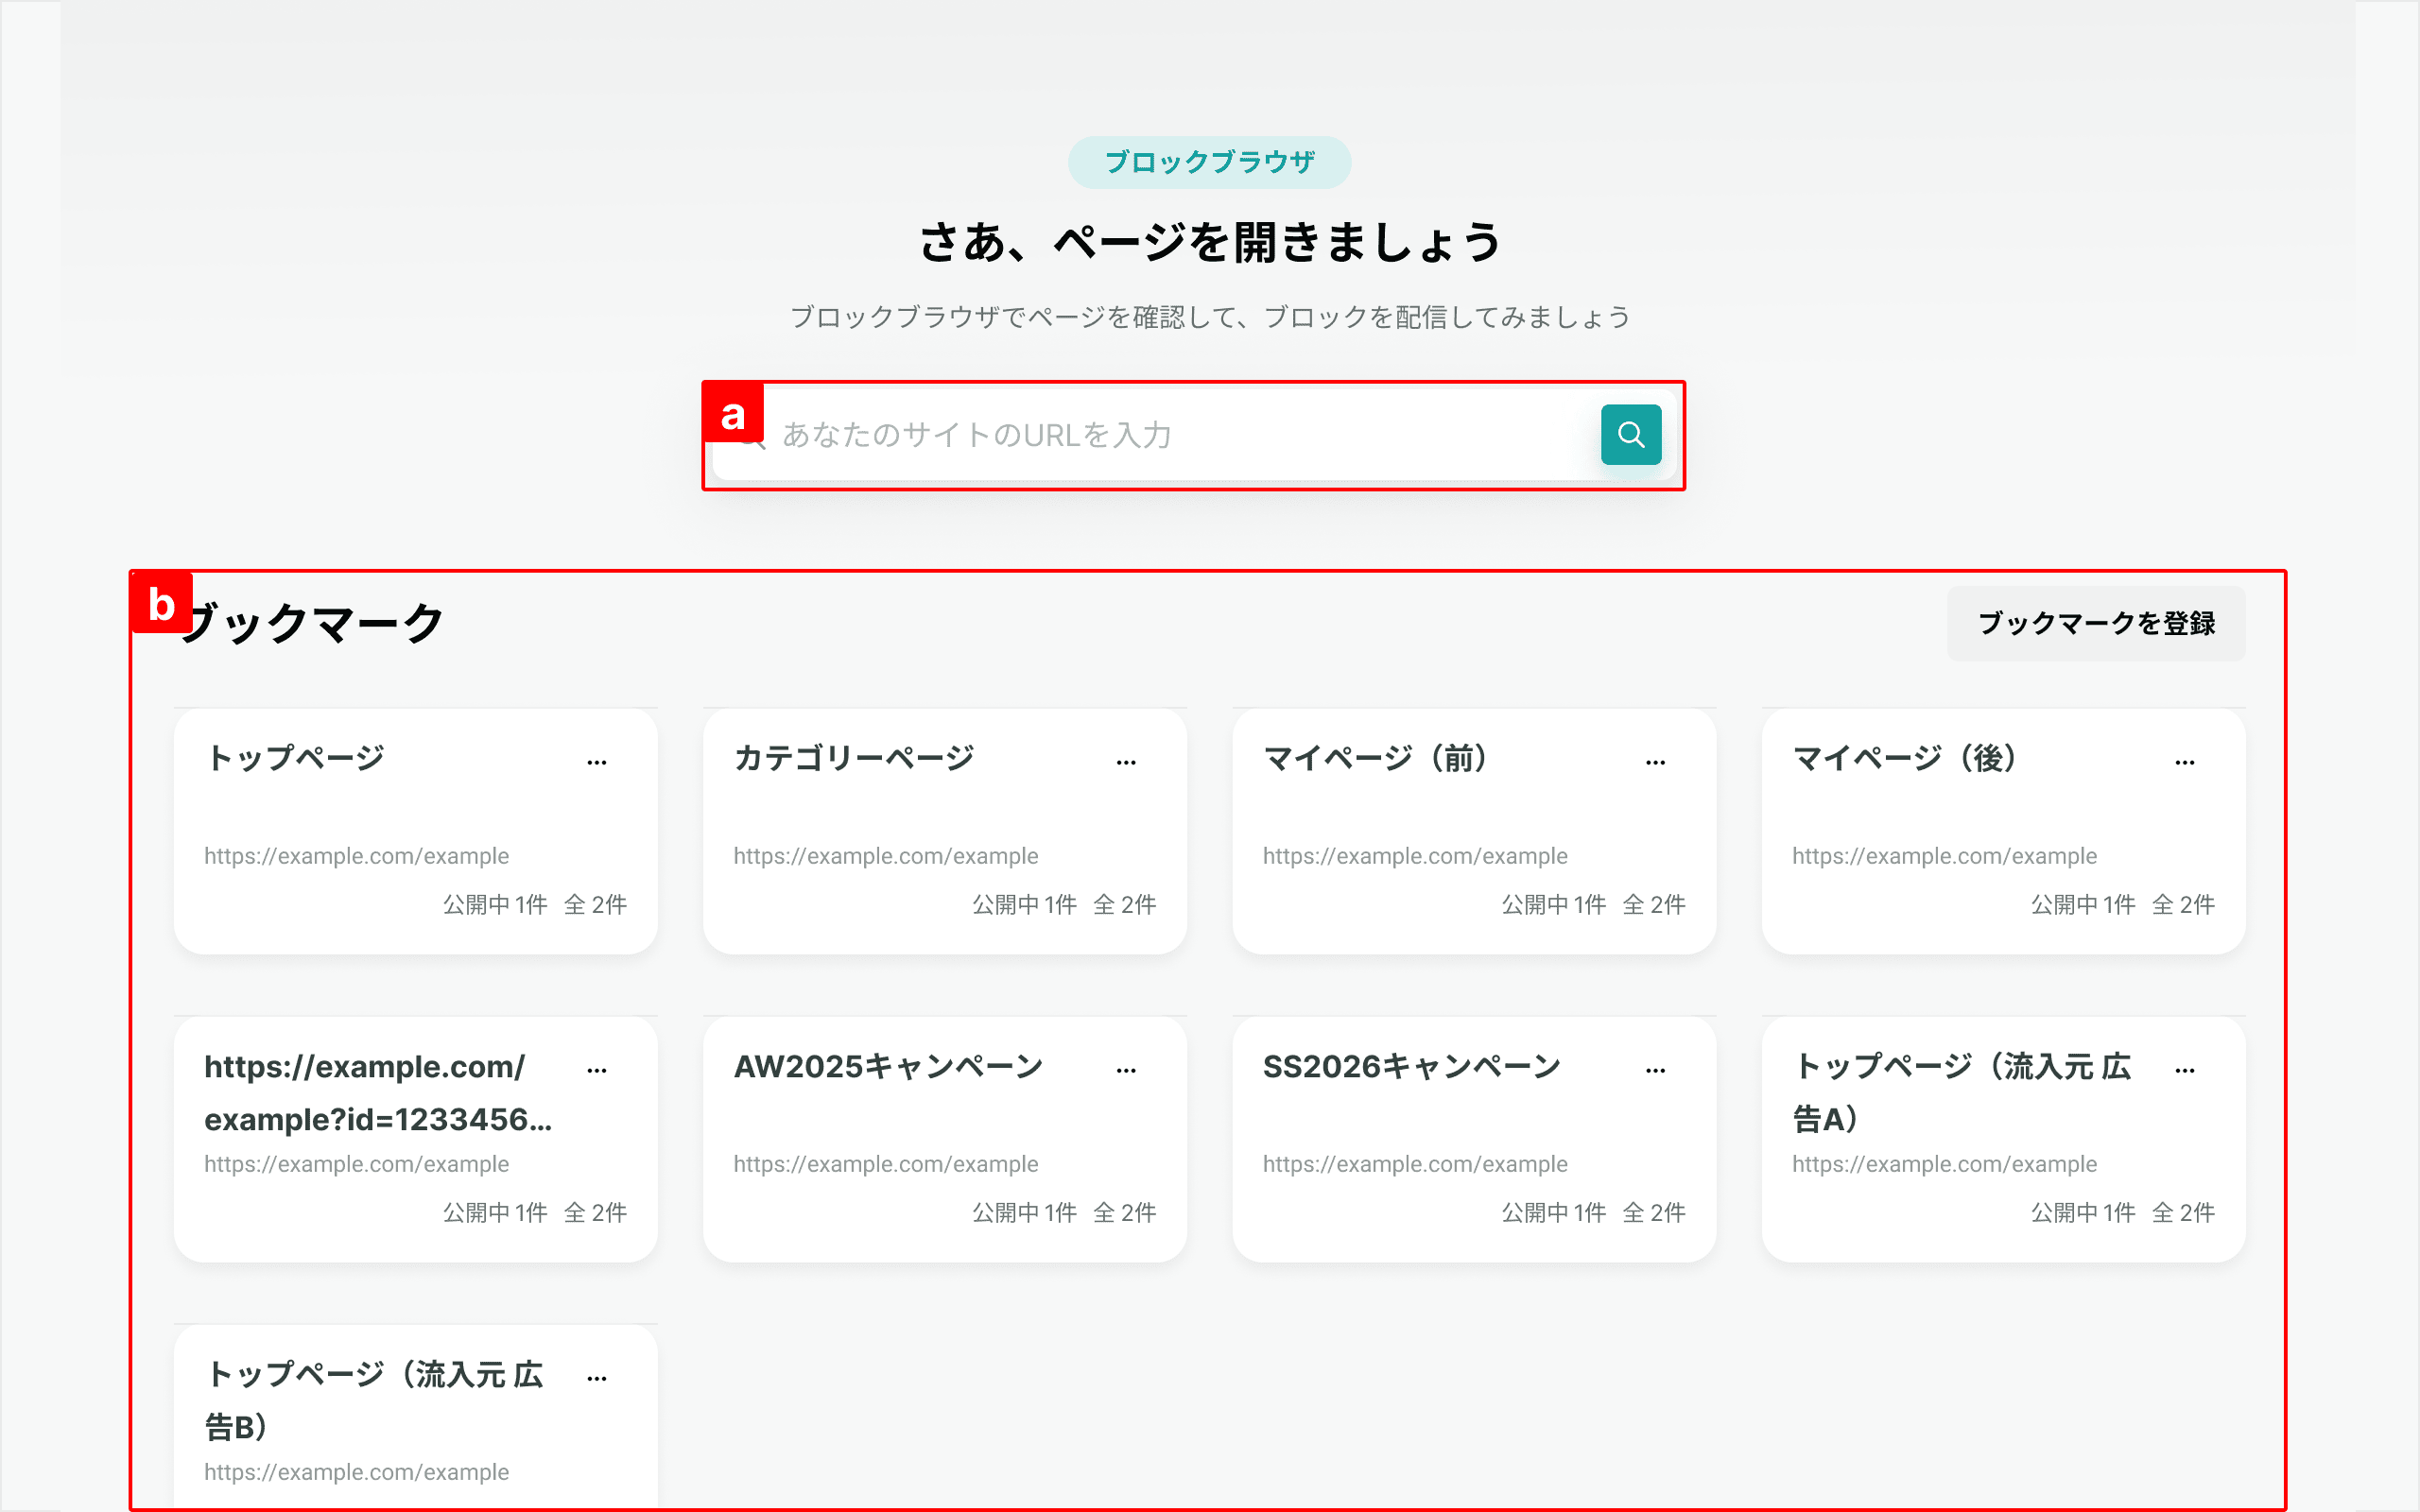Viewport: 2420px width, 1512px height.
Task: Open the トップページ bookmark title
Action: pos(295,758)
